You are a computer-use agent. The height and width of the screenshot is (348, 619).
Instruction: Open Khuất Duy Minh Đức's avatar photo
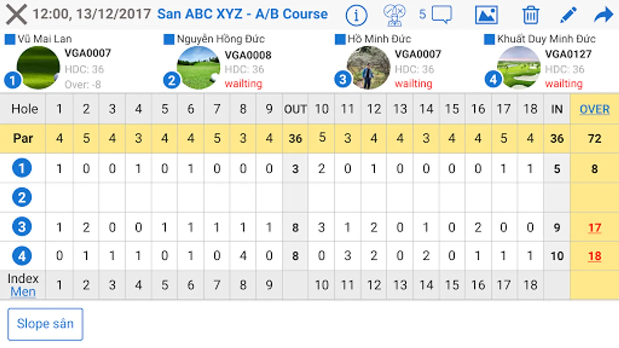[518, 68]
